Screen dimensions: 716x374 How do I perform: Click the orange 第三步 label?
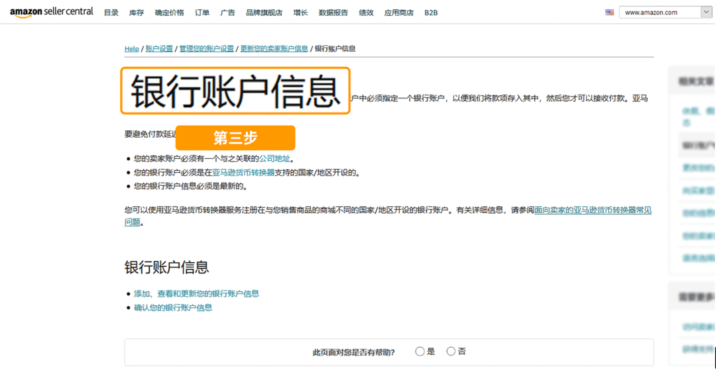click(235, 138)
